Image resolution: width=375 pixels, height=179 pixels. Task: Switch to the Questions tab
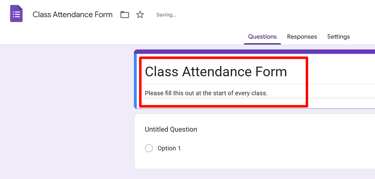[262, 37]
